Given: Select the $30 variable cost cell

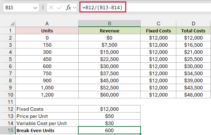Looking at the screenshot, I should point(109,123).
